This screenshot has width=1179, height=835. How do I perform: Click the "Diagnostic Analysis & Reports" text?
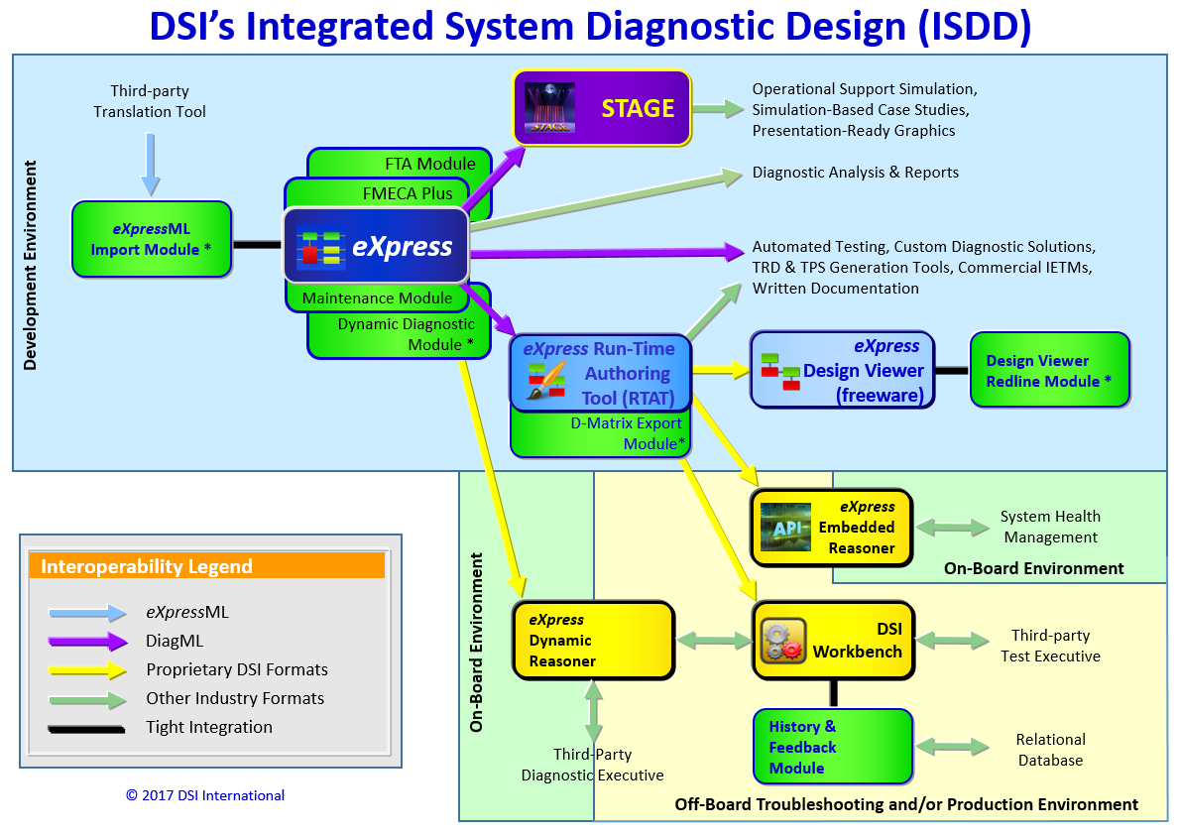[856, 173]
